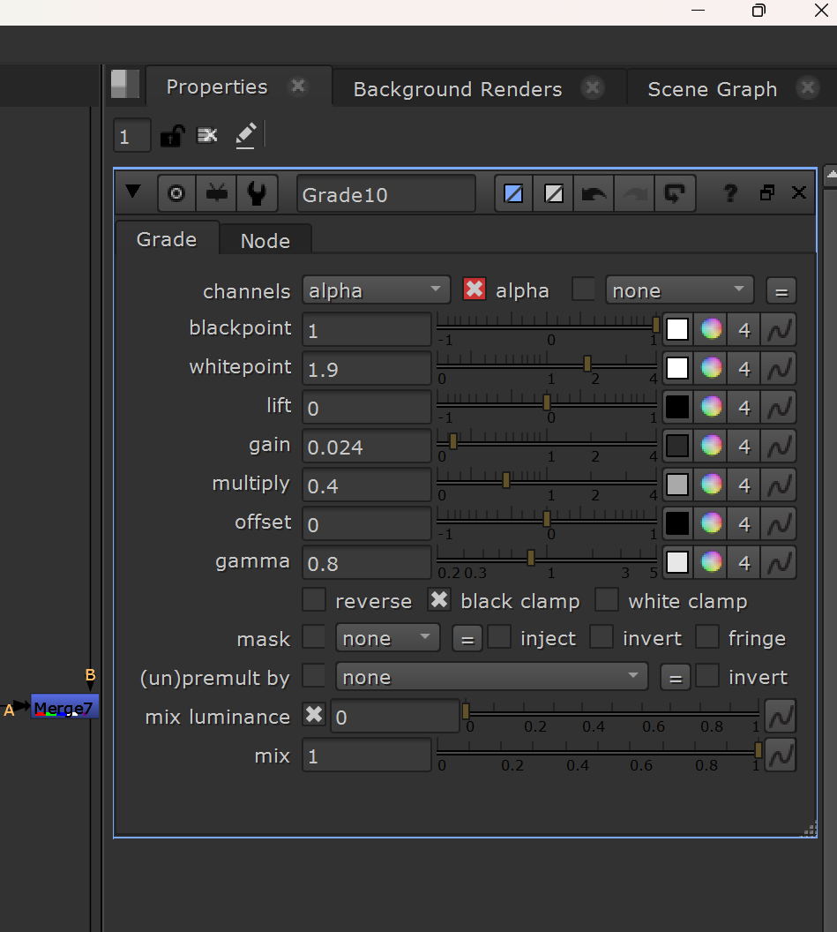This screenshot has height=932, width=837.
Task: Expand the (un)premult by dropdown
Action: coord(491,677)
